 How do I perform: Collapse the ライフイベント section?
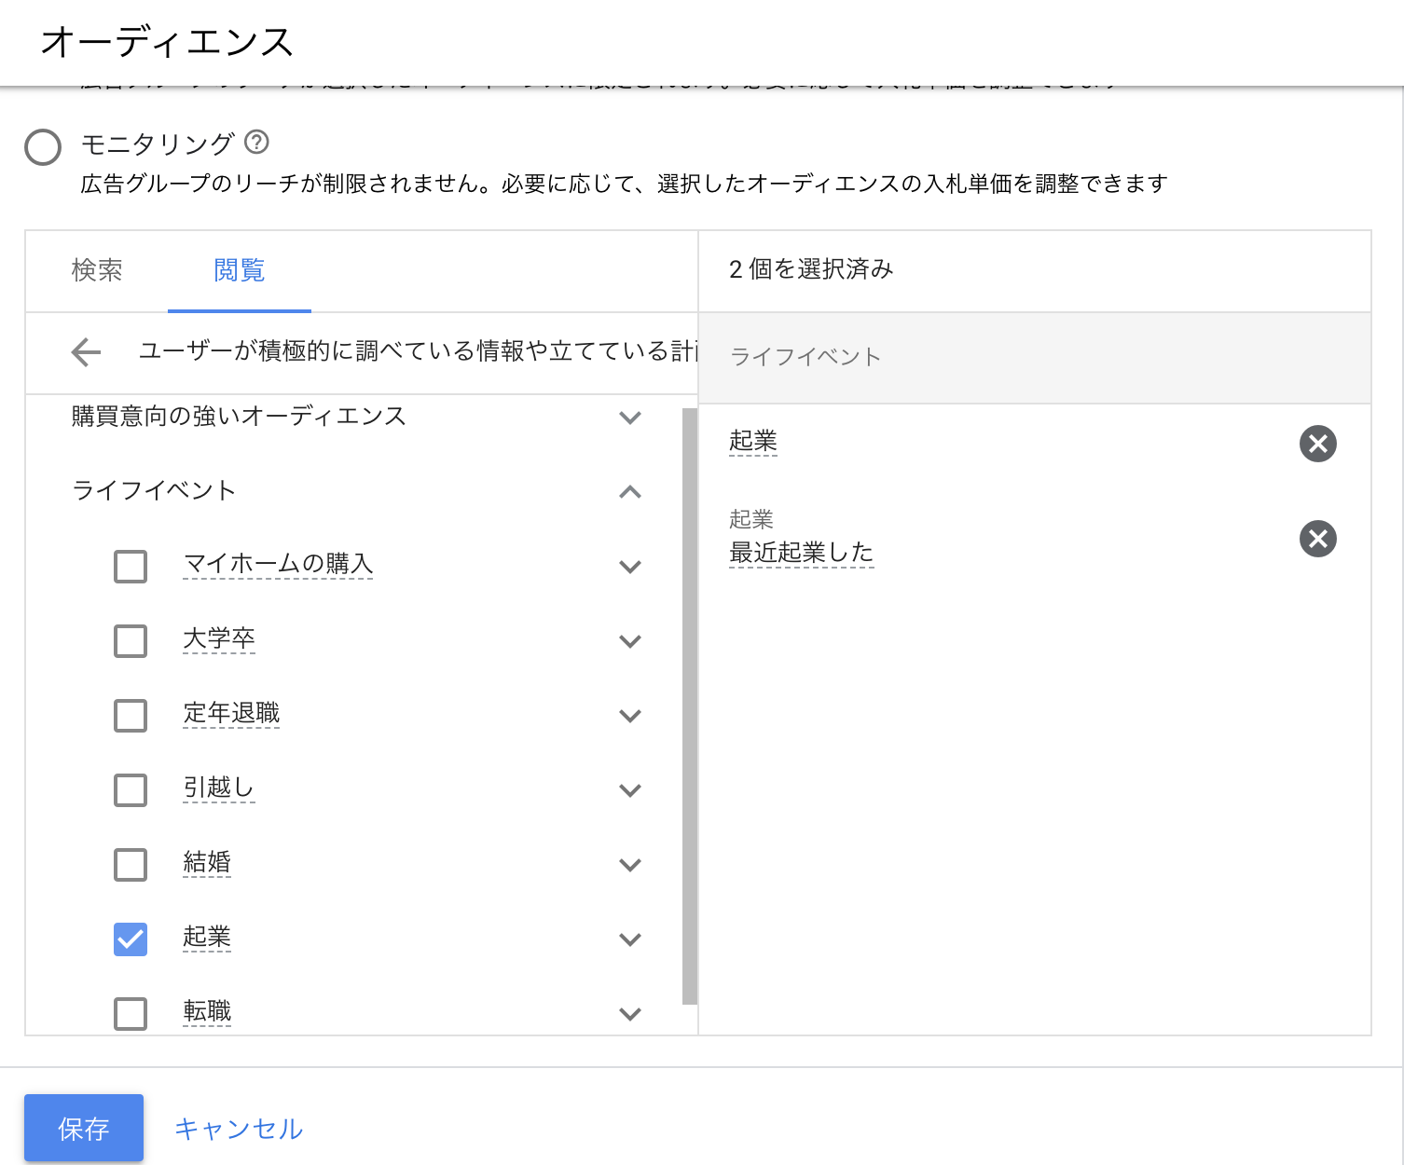pos(630,492)
